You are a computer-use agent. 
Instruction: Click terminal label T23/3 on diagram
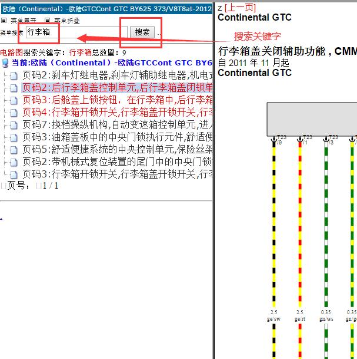333,140
